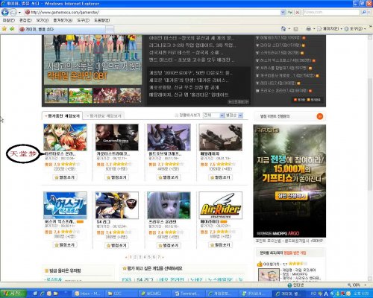Click the red Stop loading icon

(297, 12)
